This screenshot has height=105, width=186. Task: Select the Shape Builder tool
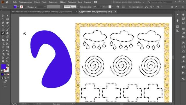[3, 44]
